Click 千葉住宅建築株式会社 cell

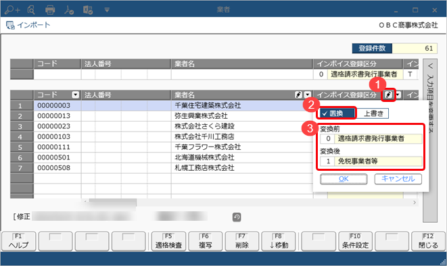pyautogui.click(x=241, y=105)
